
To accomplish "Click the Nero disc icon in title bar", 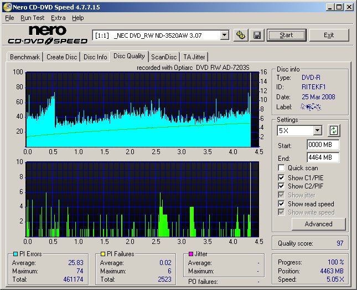I will tap(7, 7).
